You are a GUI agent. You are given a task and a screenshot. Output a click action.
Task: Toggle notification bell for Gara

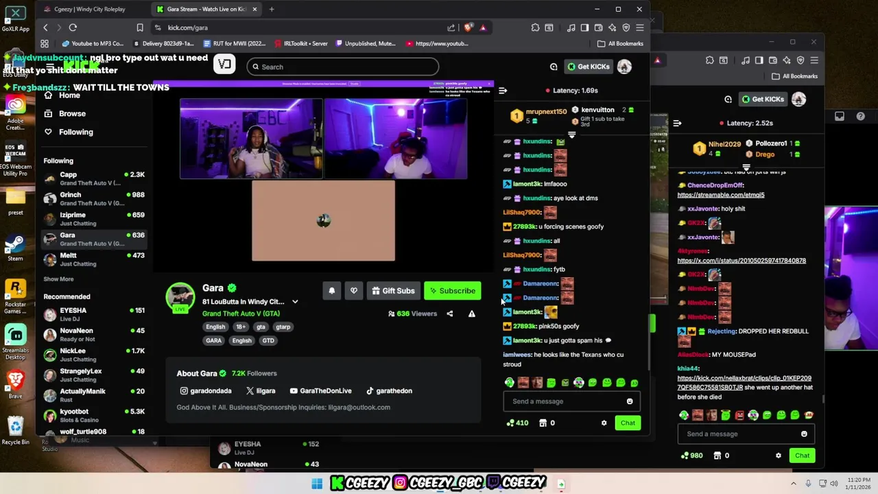tap(332, 291)
